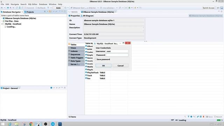The height and width of the screenshot is (126, 224).
Task: Open the Edit menu
Action: point(7,4)
